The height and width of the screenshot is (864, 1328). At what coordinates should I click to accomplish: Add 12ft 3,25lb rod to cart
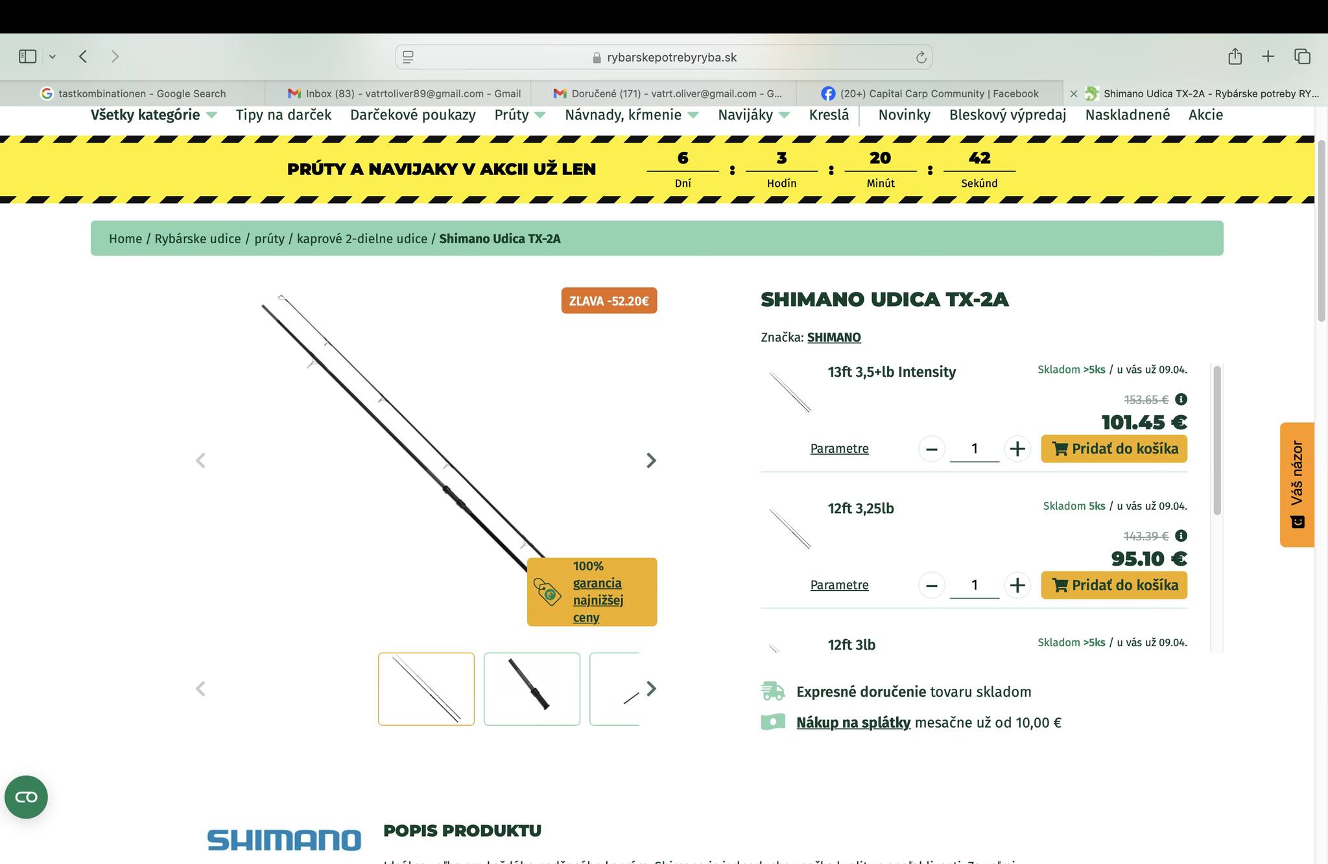click(1114, 585)
